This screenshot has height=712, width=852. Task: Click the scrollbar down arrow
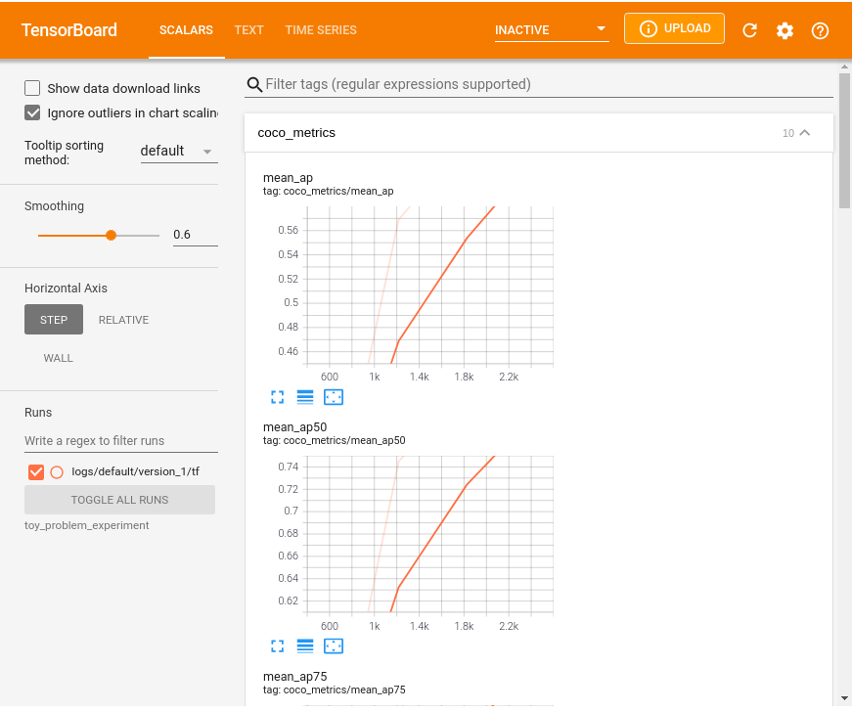[x=844, y=698]
